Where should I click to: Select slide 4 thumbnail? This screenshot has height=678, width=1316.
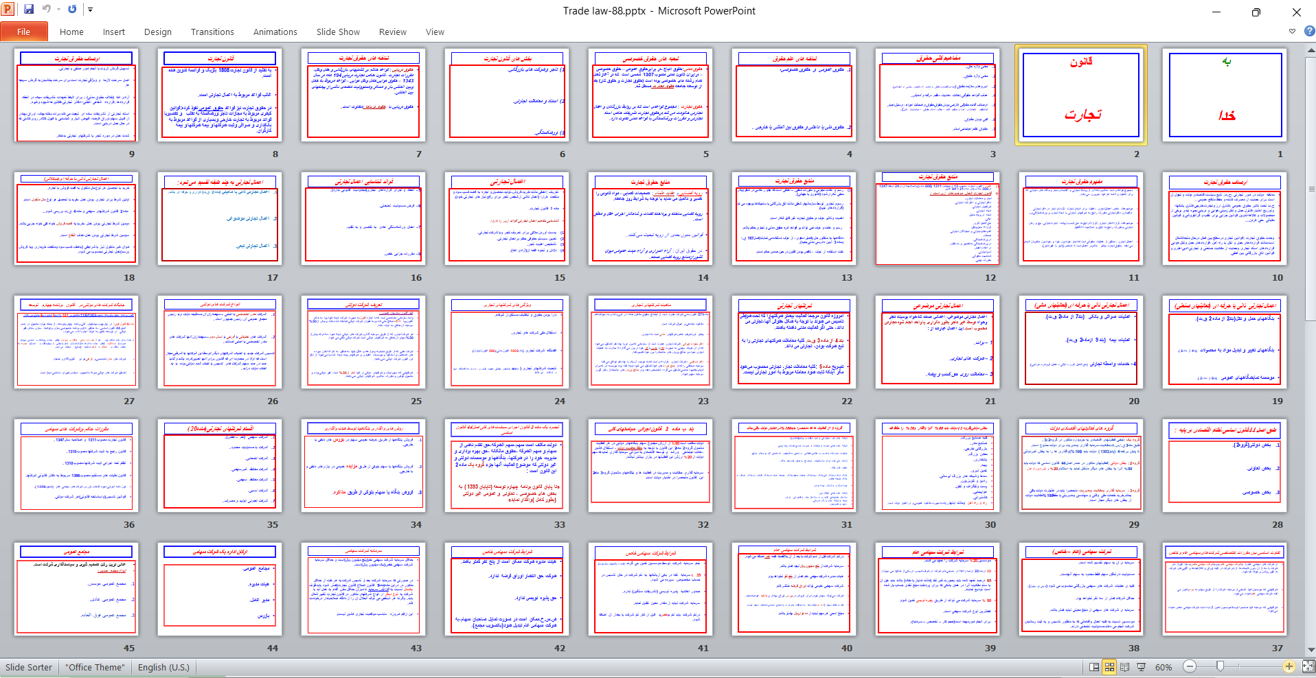pyautogui.click(x=794, y=95)
